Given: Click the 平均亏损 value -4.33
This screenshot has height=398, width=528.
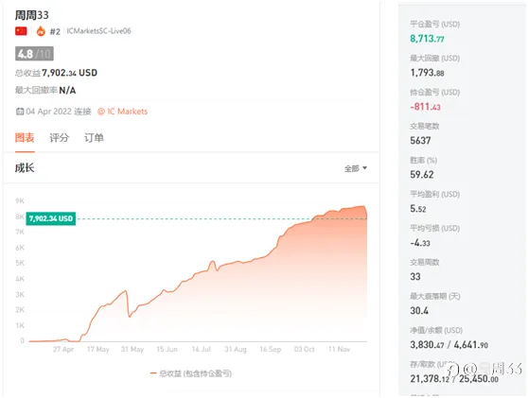Looking at the screenshot, I should point(420,243).
